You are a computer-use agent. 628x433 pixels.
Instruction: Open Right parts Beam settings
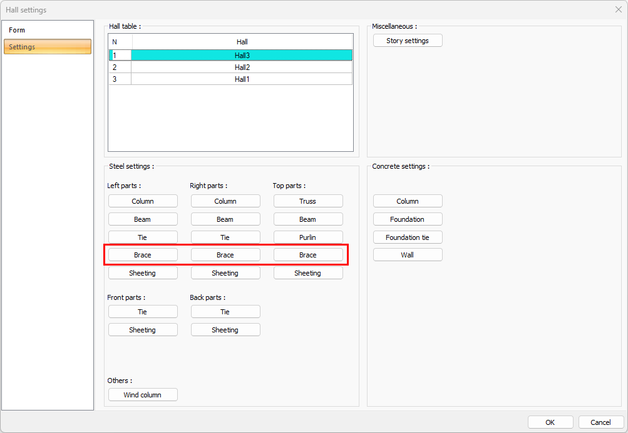[x=225, y=219]
